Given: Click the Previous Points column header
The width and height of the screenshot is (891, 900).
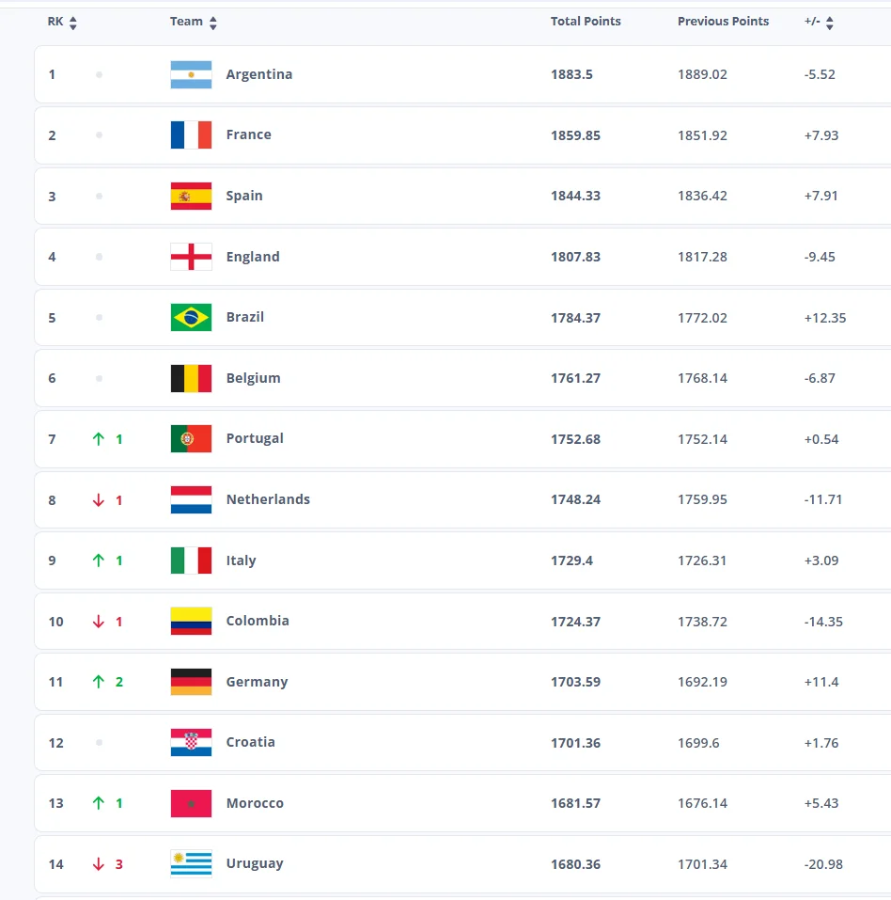Looking at the screenshot, I should 723,22.
